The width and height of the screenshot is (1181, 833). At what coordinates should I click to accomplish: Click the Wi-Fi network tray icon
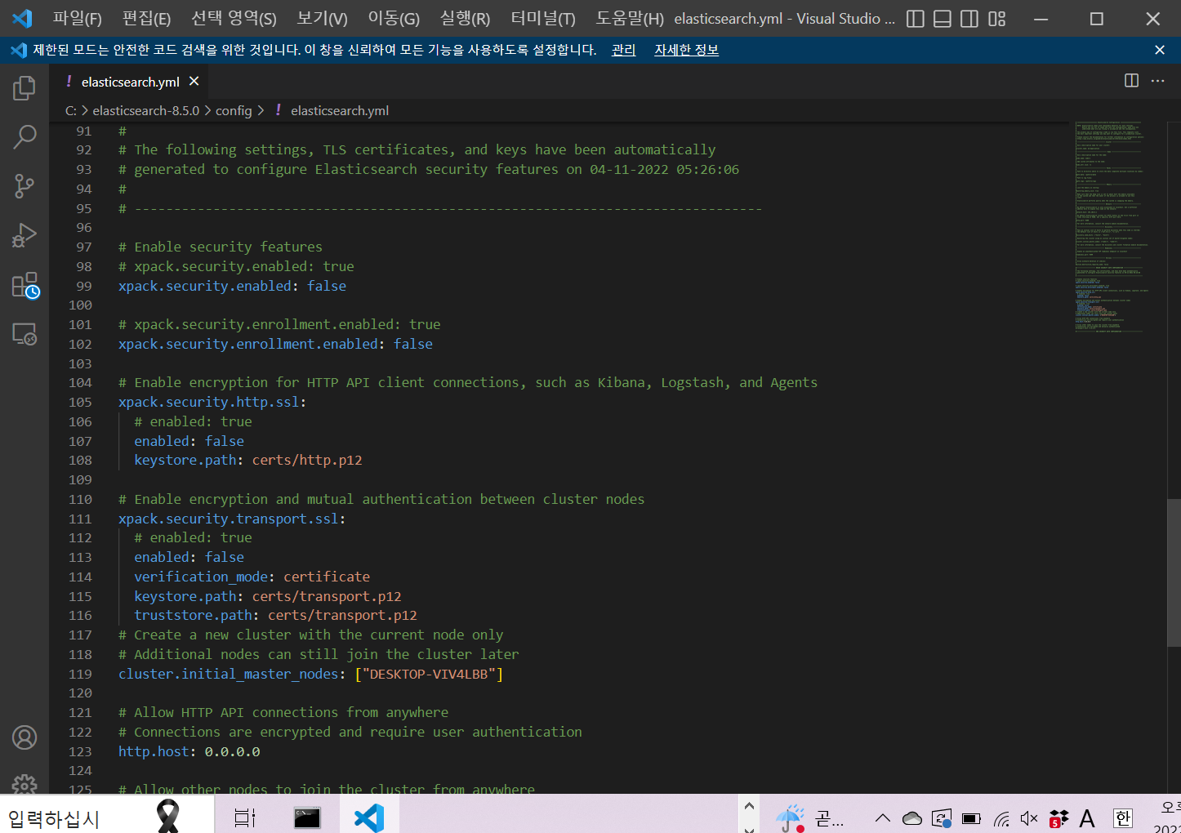pos(1001,817)
